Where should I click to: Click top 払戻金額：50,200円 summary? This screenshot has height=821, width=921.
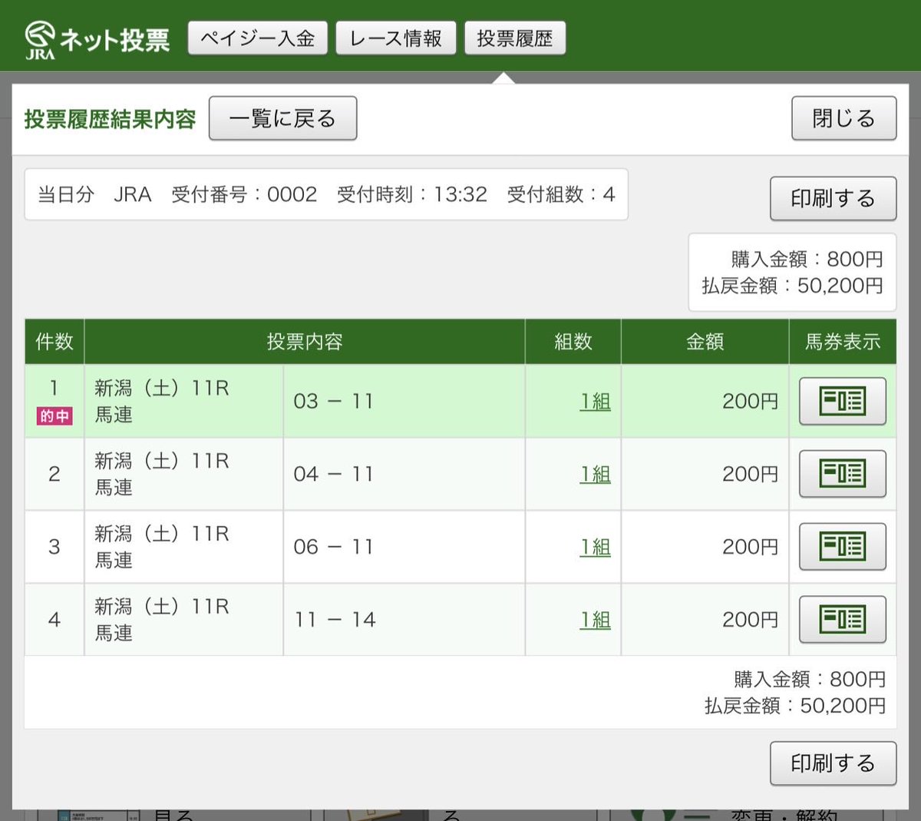(792, 286)
